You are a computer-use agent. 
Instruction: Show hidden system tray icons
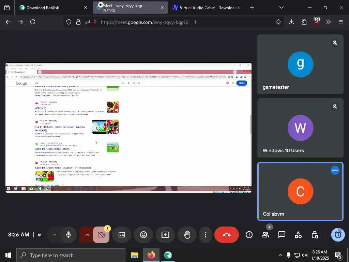[280, 255]
